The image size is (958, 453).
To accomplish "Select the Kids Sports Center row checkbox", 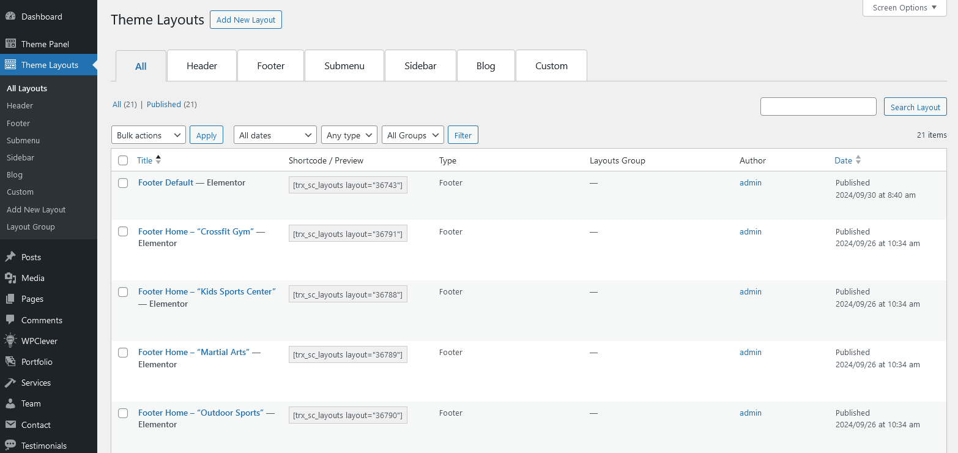I will (123, 292).
